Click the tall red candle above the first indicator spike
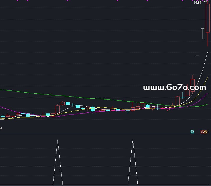 coord(57,109)
